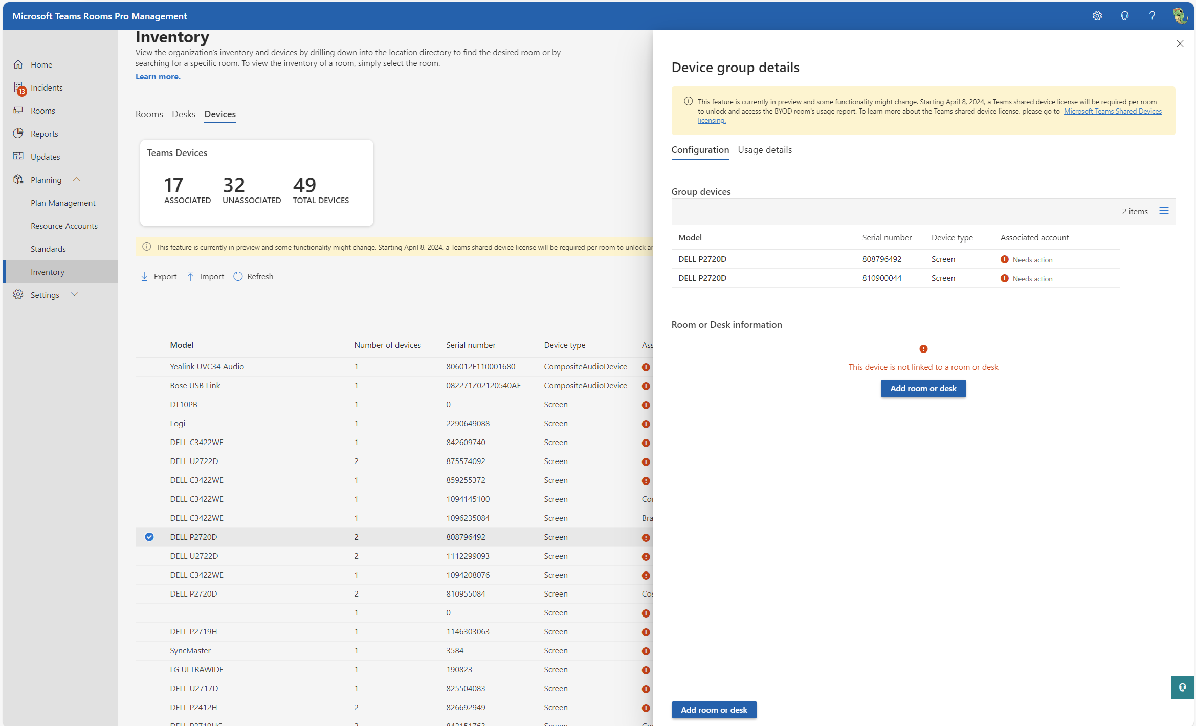Export the device inventory
This screenshot has width=1196, height=726.
tap(159, 276)
